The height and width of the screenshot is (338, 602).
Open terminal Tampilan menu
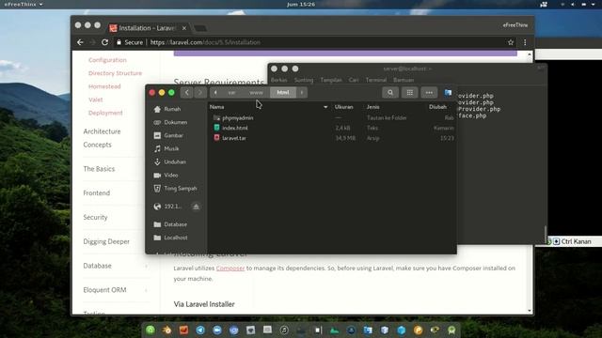pos(331,80)
